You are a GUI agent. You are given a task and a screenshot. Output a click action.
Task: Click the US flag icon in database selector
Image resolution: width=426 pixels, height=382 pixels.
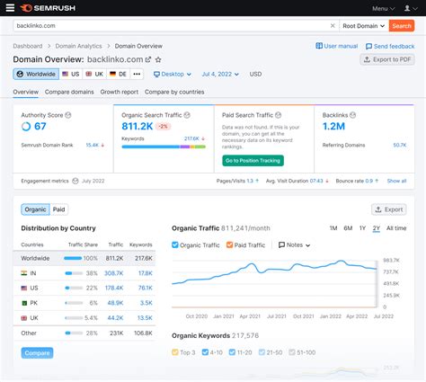click(x=65, y=74)
